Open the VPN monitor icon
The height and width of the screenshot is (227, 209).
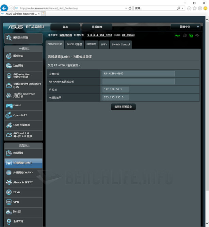click(9, 202)
